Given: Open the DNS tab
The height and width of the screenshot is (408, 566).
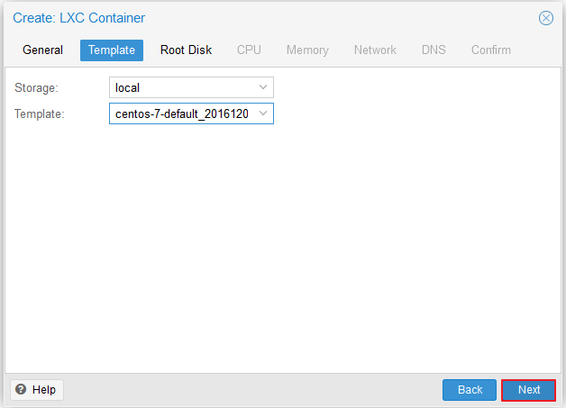Looking at the screenshot, I should (434, 50).
